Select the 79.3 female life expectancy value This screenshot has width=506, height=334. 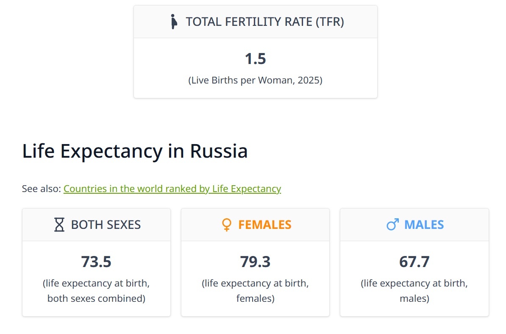coord(255,262)
